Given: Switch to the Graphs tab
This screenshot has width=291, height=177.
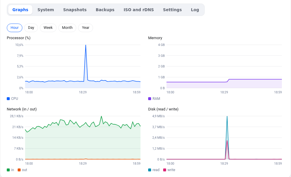Looking at the screenshot, I should [x=20, y=10].
